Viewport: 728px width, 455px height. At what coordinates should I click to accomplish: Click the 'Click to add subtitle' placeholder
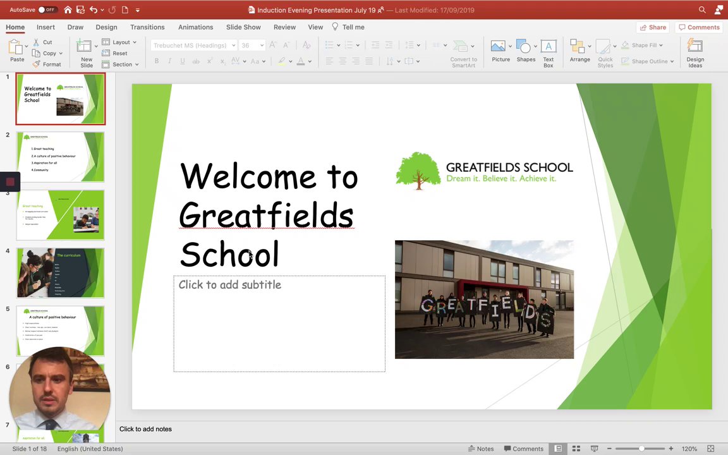coord(279,324)
